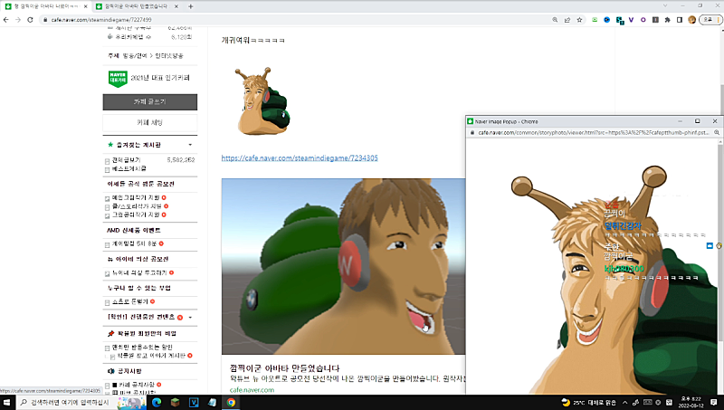Open the 베스트게시글 board
The height and width of the screenshot is (410, 724).
pos(129,168)
